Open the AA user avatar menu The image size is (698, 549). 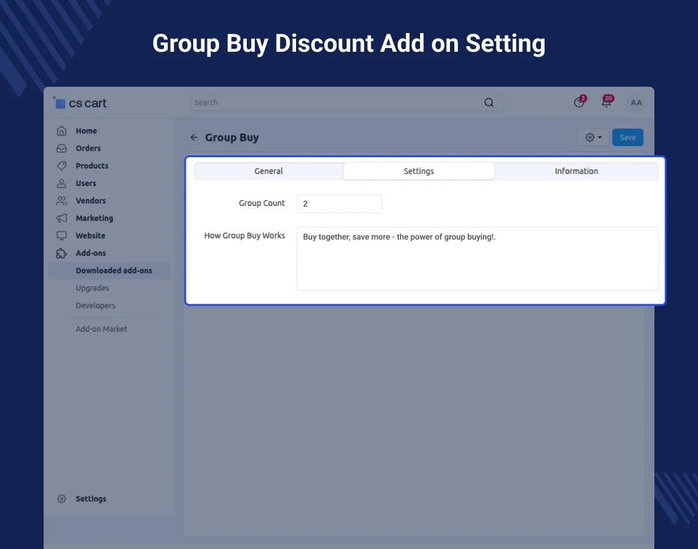click(x=636, y=103)
